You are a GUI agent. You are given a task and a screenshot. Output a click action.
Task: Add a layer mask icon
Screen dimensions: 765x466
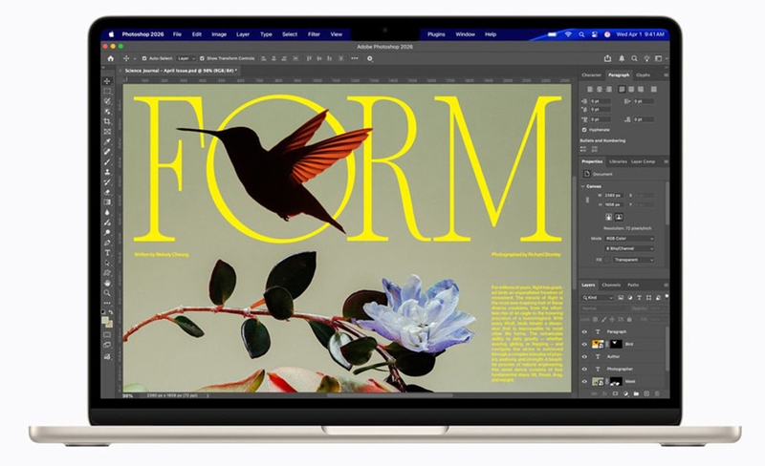(x=615, y=393)
